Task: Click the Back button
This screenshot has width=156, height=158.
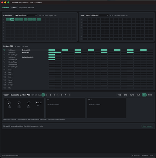Action: point(14,8)
